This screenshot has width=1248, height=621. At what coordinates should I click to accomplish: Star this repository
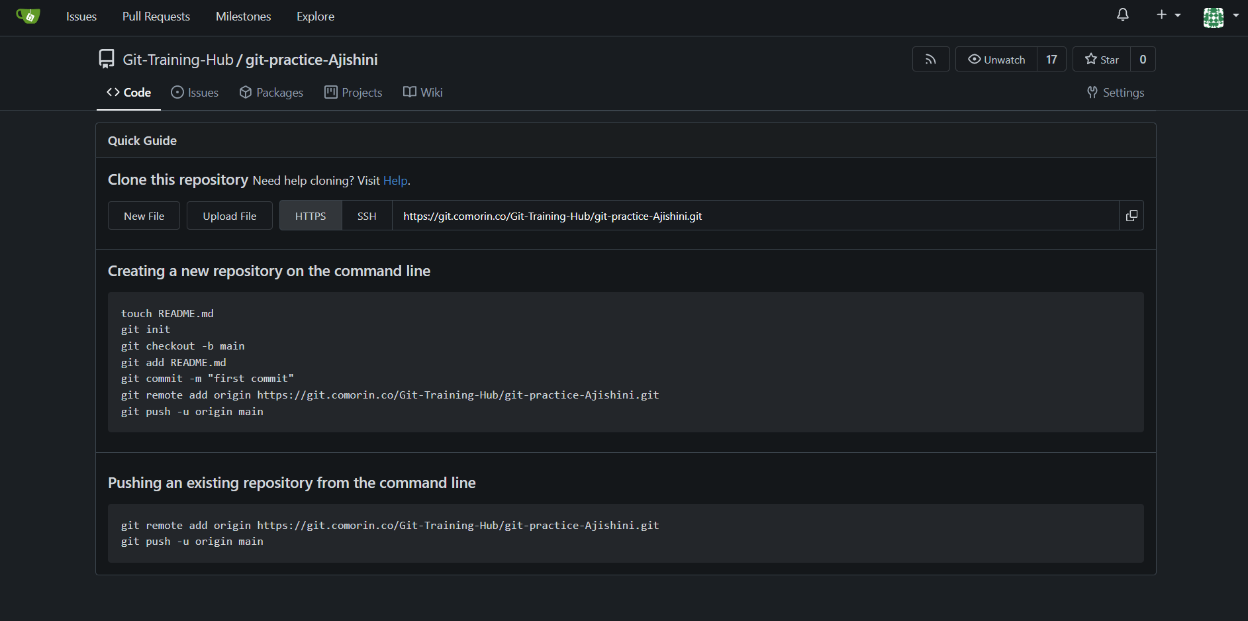[1101, 59]
